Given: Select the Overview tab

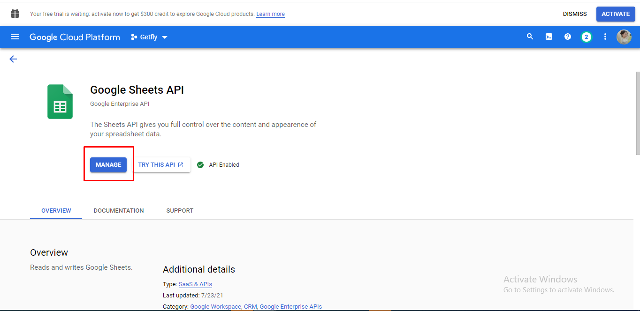Looking at the screenshot, I should coord(56,211).
